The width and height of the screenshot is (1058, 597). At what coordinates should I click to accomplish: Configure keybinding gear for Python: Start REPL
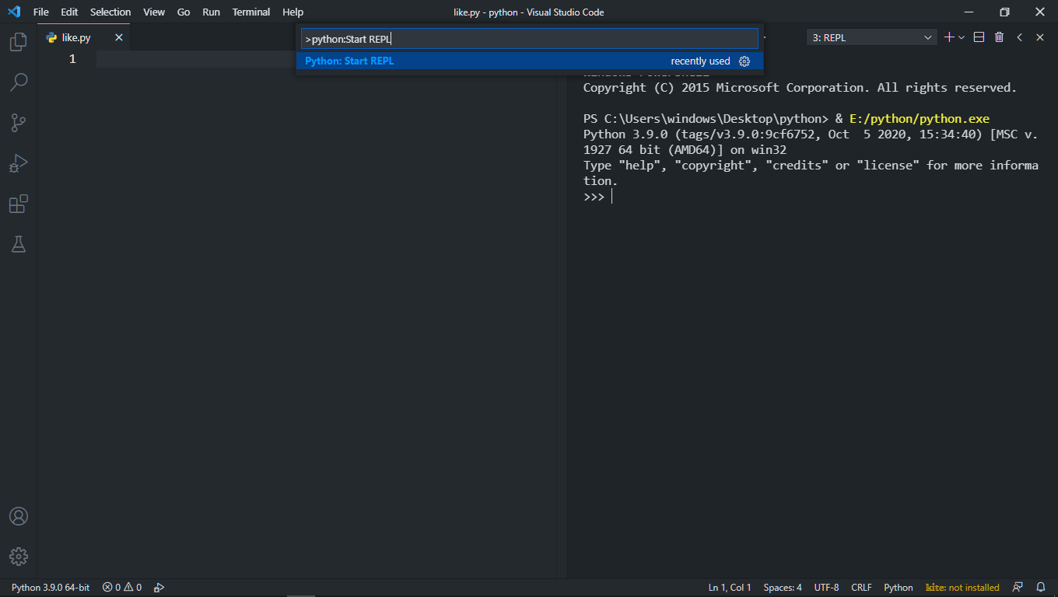pyautogui.click(x=744, y=61)
